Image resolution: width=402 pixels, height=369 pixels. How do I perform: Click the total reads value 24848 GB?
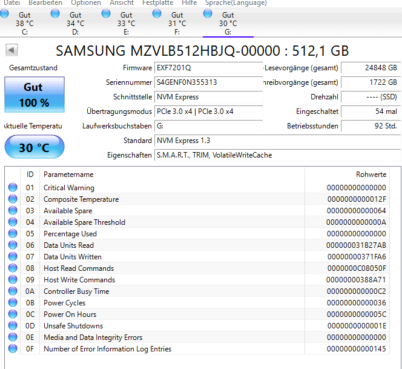pyautogui.click(x=371, y=68)
